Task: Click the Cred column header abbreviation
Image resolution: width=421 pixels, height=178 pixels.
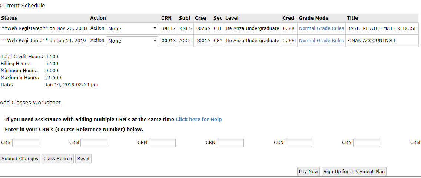Action: click(288, 18)
